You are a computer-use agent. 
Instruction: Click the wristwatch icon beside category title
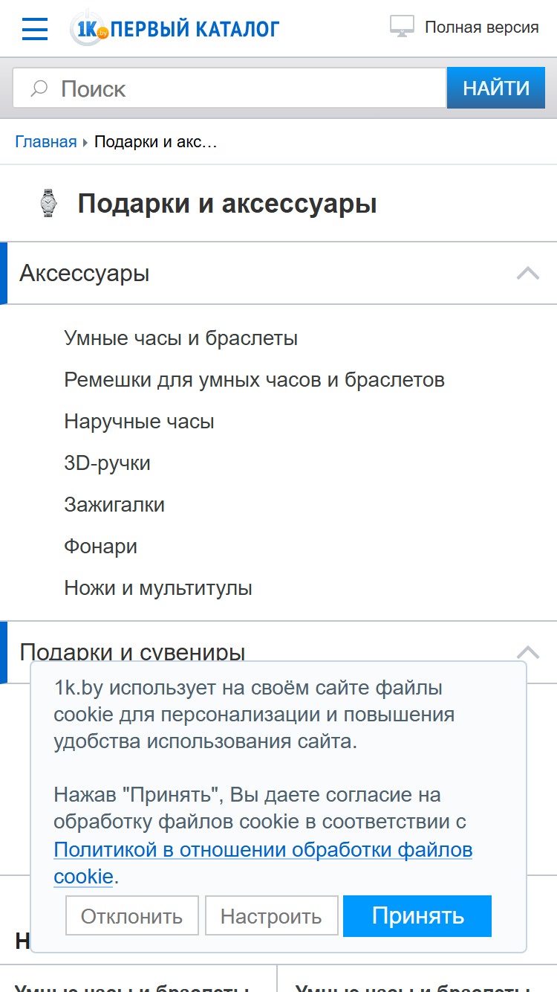coord(48,203)
